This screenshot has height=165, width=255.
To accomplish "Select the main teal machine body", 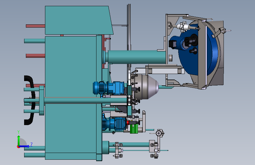I will [x=71, y=97].
